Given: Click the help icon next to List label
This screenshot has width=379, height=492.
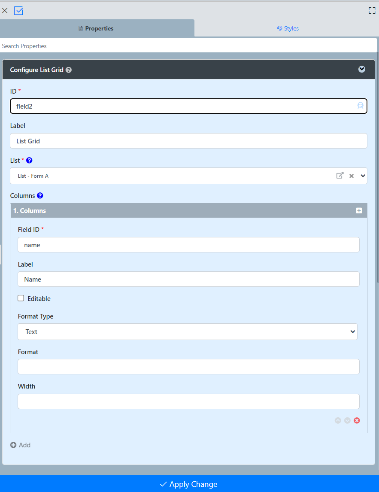Looking at the screenshot, I should pos(29,161).
